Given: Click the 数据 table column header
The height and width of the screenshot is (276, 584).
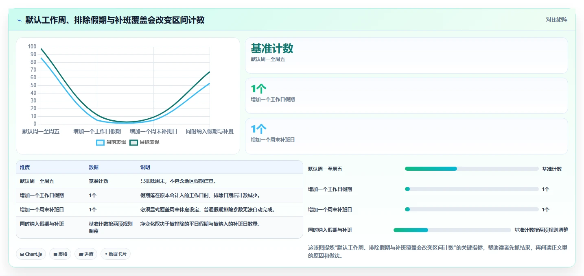Looking at the screenshot, I should pyautogui.click(x=94, y=167).
